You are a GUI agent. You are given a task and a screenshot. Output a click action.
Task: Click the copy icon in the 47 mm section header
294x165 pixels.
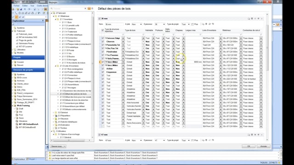coord(249,134)
